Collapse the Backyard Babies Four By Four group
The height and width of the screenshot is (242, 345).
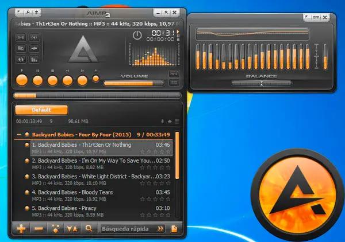(x=19, y=134)
